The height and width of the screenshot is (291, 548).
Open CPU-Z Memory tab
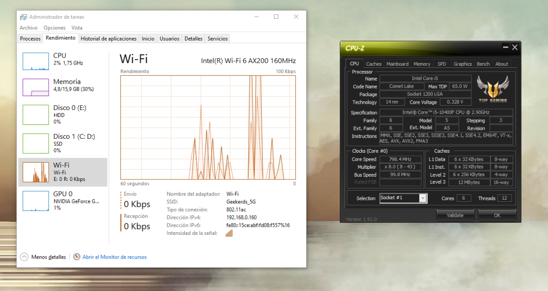tap(422, 64)
